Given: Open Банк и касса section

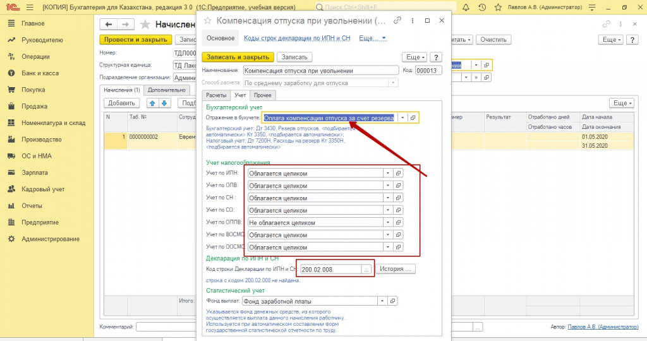Looking at the screenshot, I should point(40,73).
